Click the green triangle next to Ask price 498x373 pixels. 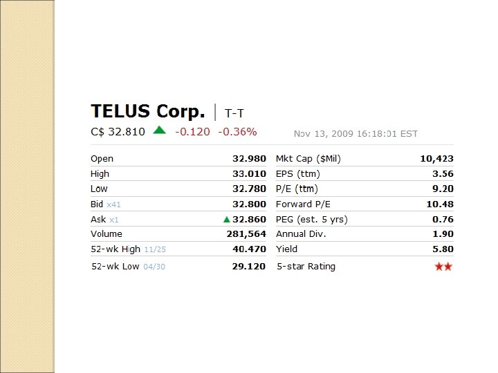(x=227, y=220)
